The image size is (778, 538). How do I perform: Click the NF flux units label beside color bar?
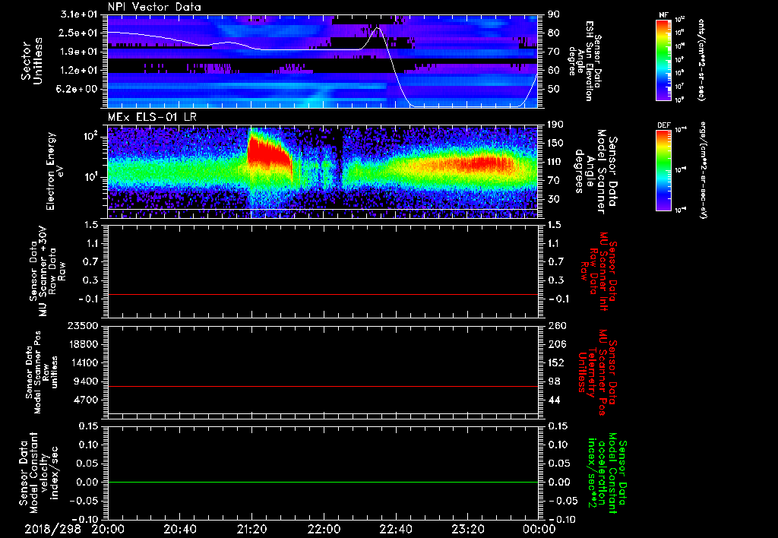click(x=701, y=60)
